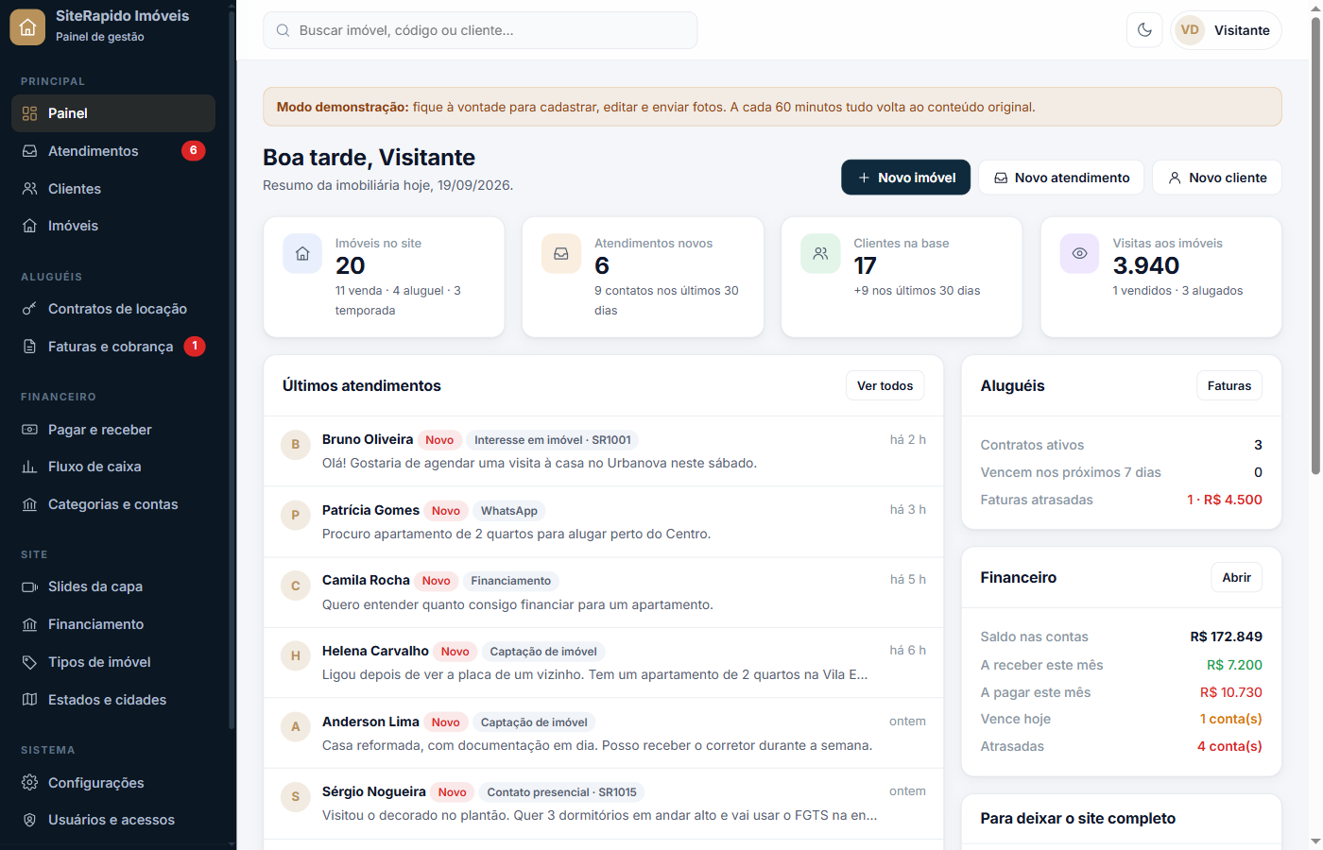
Task: Open Fluxo de caixa page
Action: click(113, 467)
